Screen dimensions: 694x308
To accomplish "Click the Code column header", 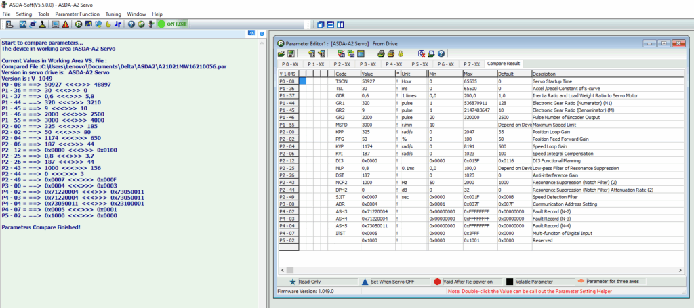I will (x=342, y=73).
